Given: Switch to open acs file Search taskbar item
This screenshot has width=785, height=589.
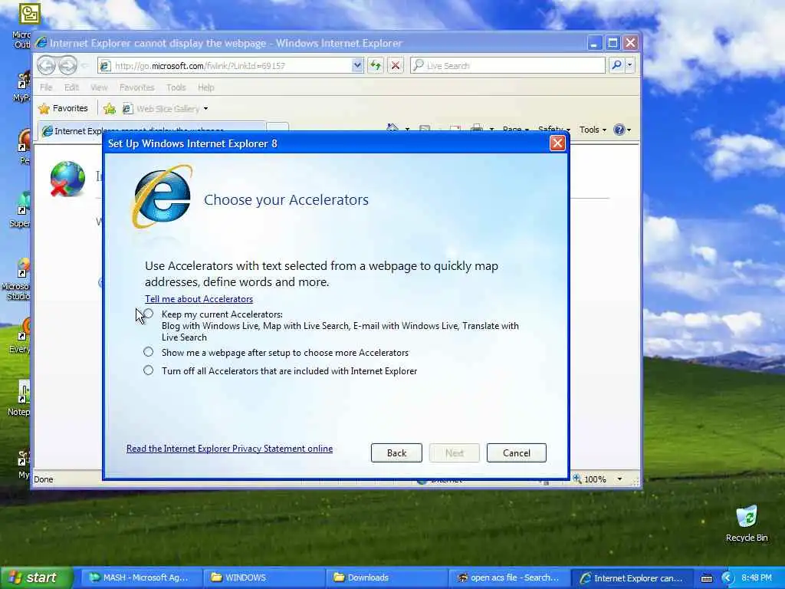Looking at the screenshot, I should 510,578.
